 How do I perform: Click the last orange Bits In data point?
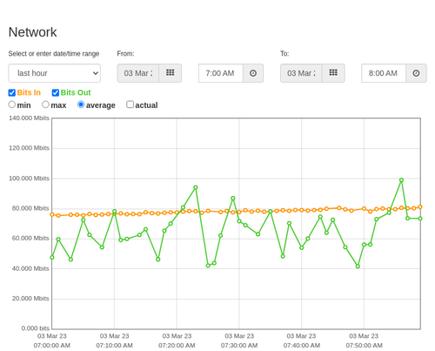[420, 207]
